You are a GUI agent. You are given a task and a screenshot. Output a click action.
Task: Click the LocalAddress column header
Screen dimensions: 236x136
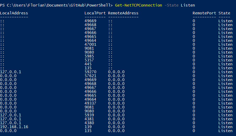(14, 13)
